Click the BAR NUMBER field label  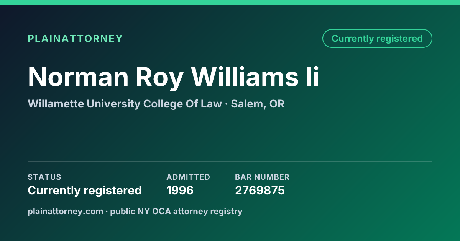262,177
